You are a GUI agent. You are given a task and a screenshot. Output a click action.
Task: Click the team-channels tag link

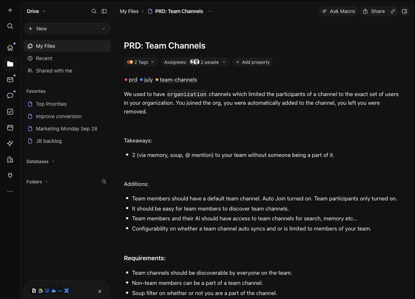tap(178, 80)
